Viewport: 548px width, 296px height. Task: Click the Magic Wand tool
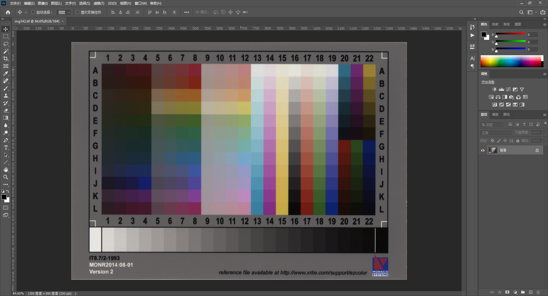(6, 51)
